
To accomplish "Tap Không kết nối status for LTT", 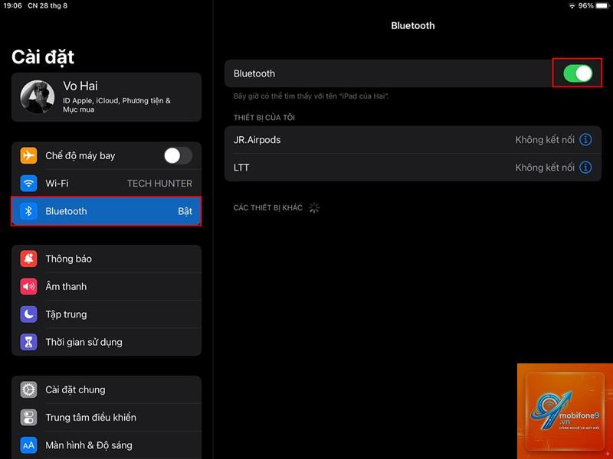I will point(545,168).
